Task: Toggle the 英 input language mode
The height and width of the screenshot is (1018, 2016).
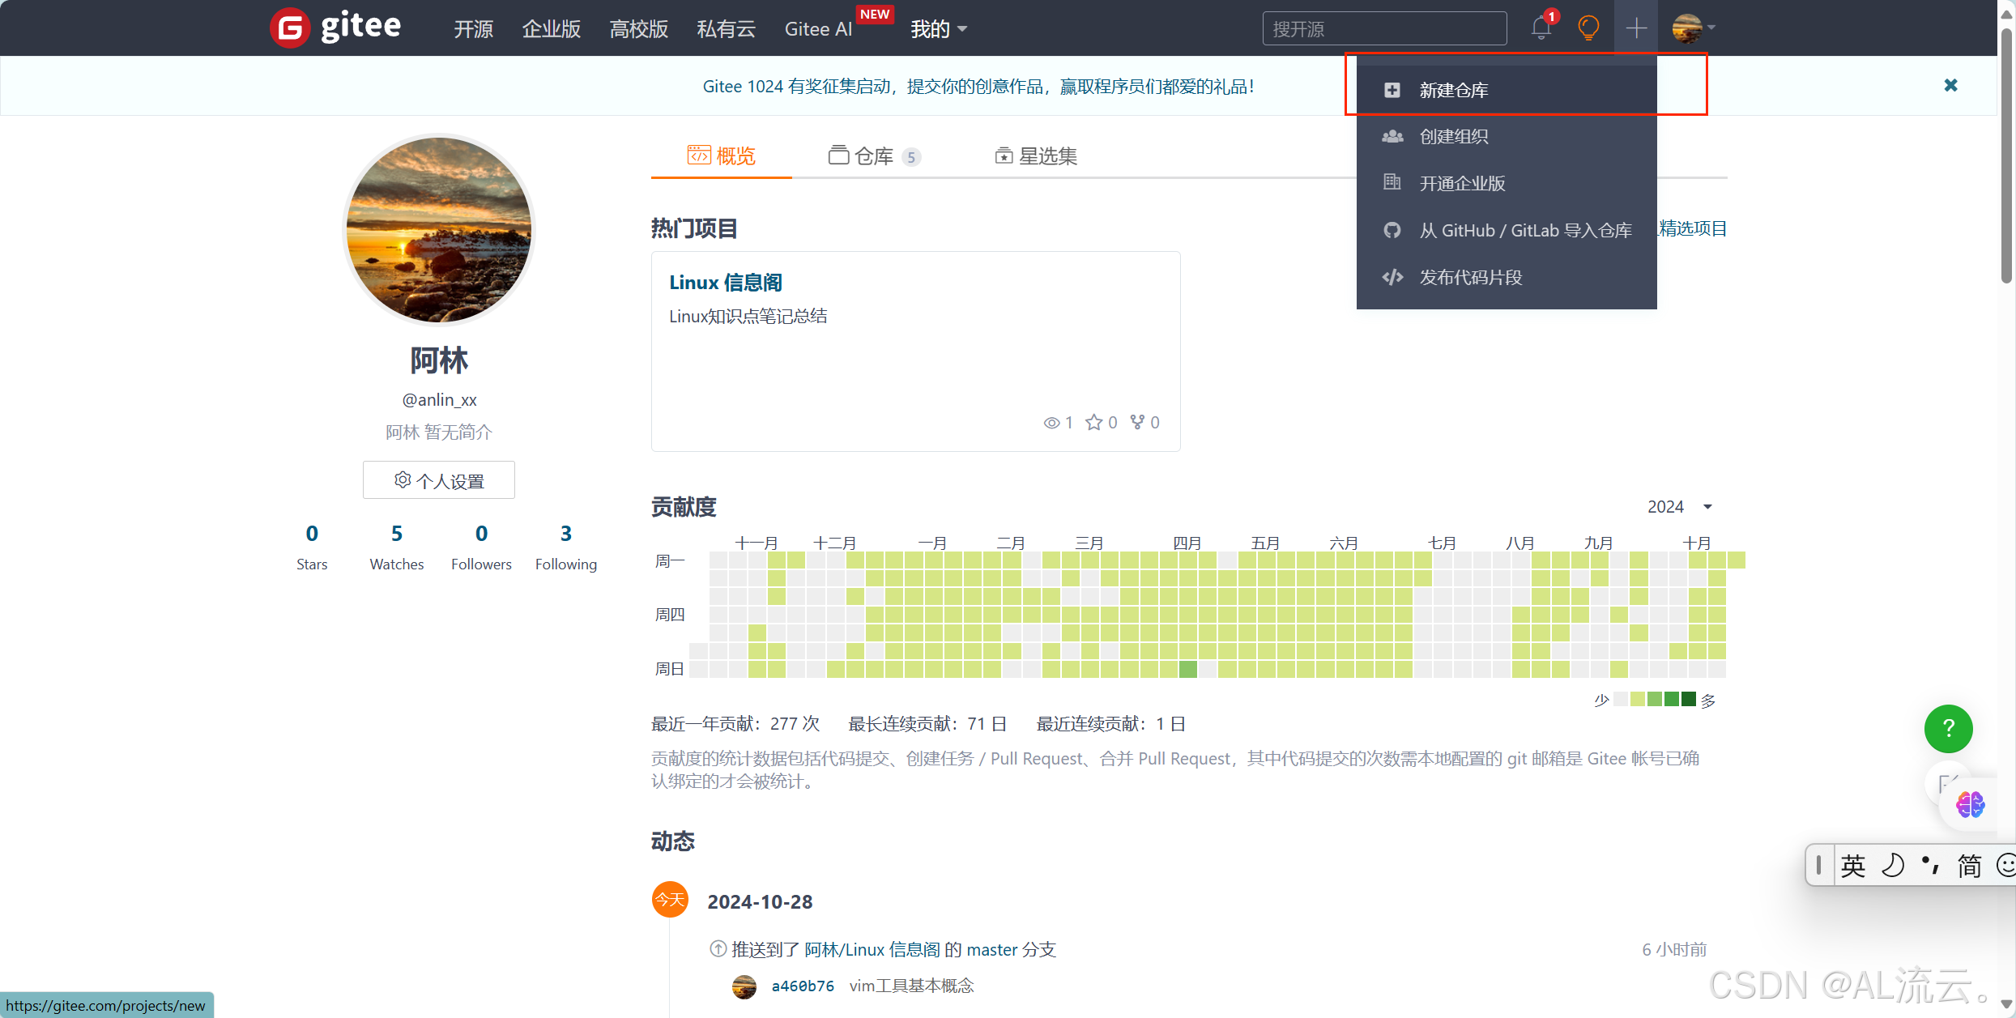Action: click(1853, 866)
